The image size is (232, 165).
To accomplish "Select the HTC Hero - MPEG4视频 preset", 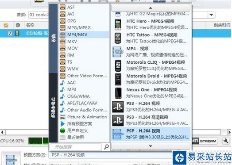I will pyautogui.click(x=151, y=24).
